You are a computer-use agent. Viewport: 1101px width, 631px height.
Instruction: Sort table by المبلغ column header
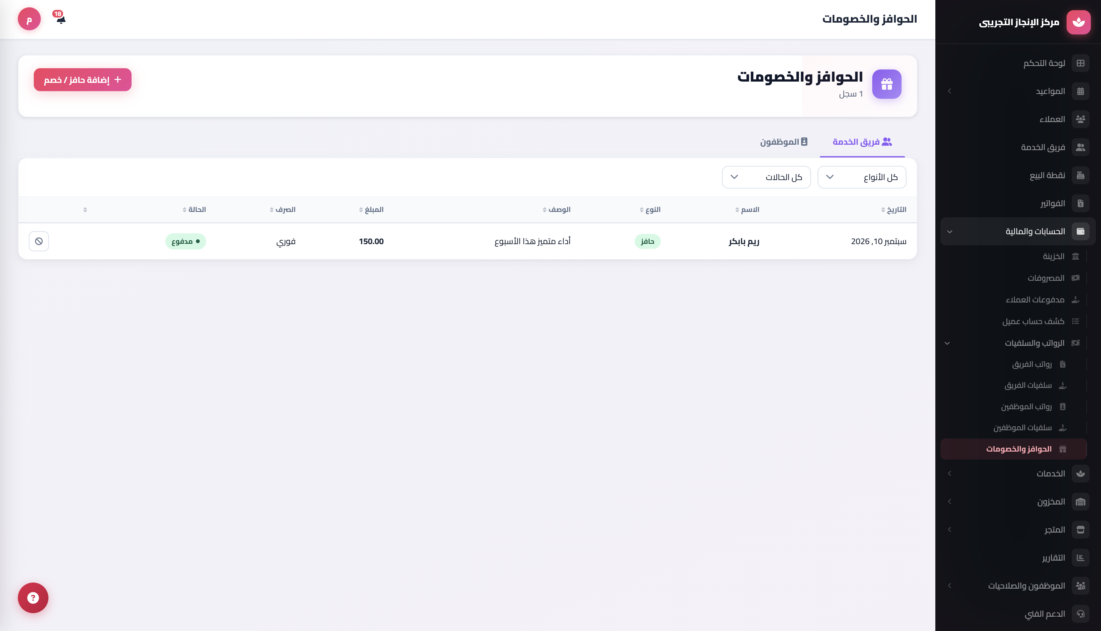point(372,210)
